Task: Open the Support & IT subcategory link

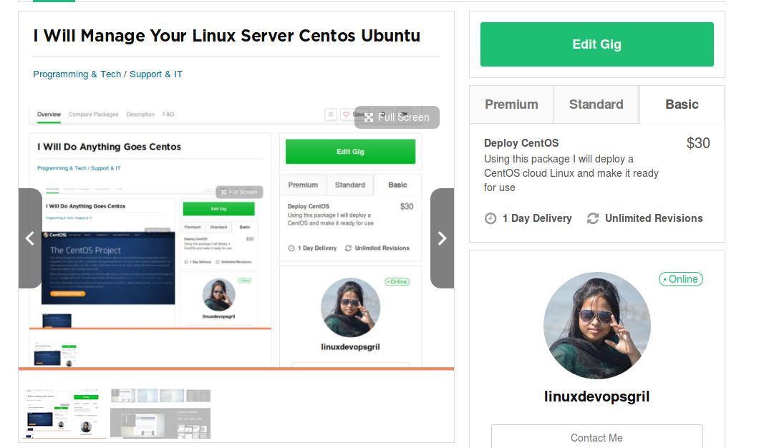Action: pyautogui.click(x=156, y=74)
